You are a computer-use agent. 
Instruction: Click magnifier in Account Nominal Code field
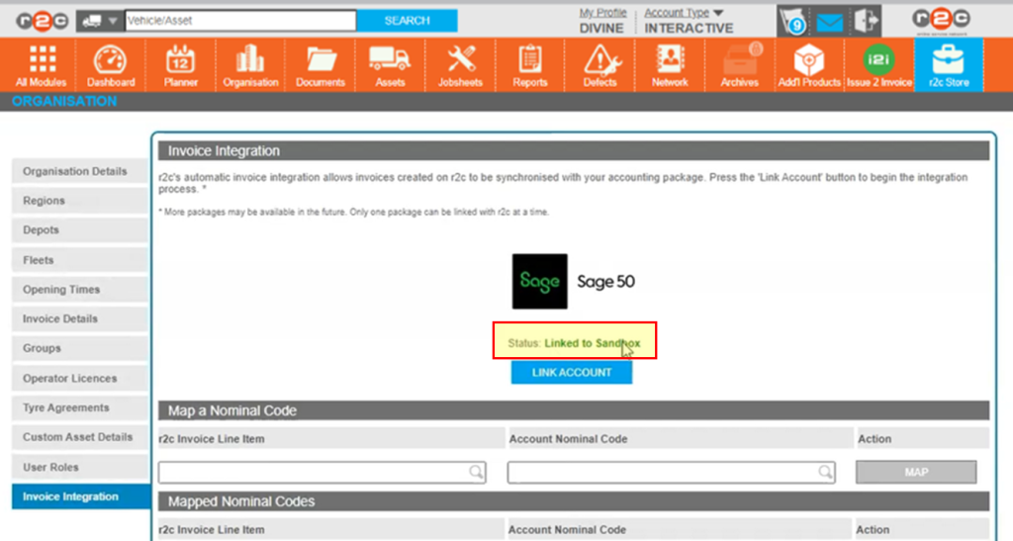(825, 472)
